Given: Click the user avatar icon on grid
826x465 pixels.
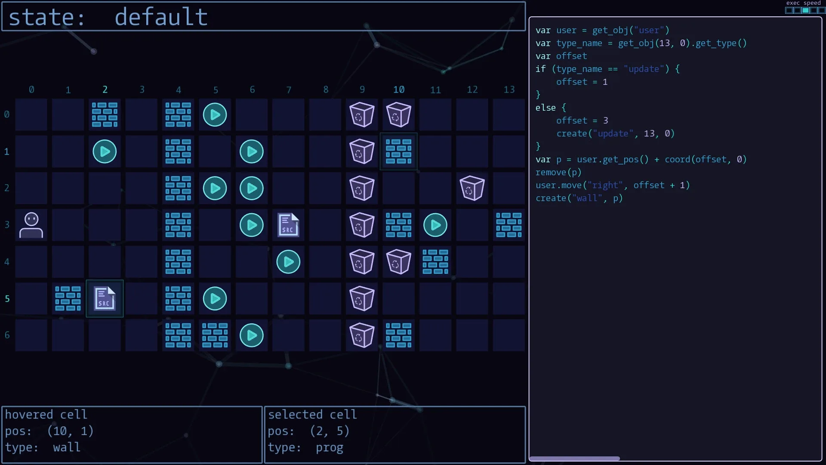Looking at the screenshot, I should pos(31,225).
